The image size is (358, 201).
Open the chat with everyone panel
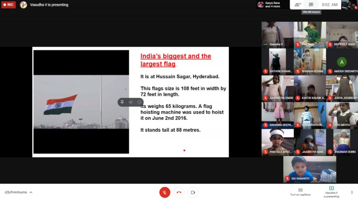311,5
